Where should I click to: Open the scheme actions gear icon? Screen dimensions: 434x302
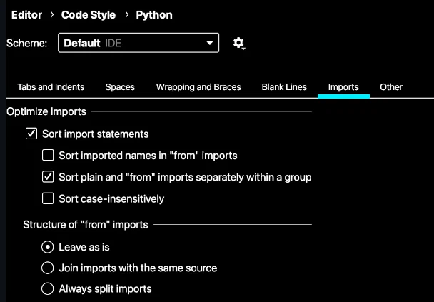[238, 43]
